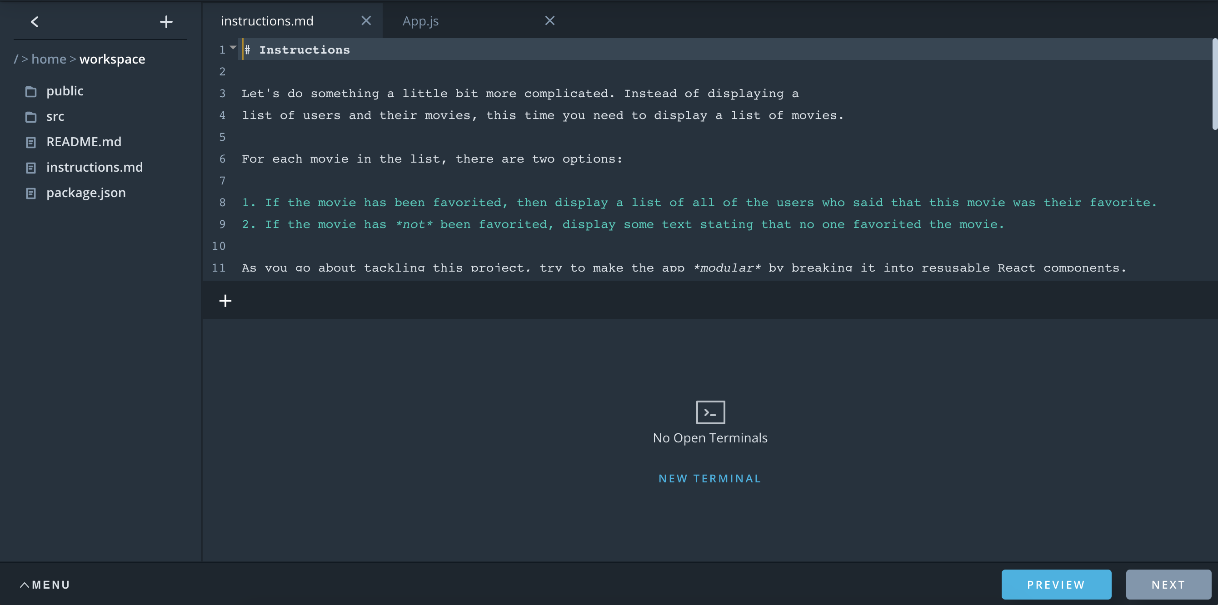Click plus icon to add new file
The height and width of the screenshot is (605, 1218).
coord(166,22)
